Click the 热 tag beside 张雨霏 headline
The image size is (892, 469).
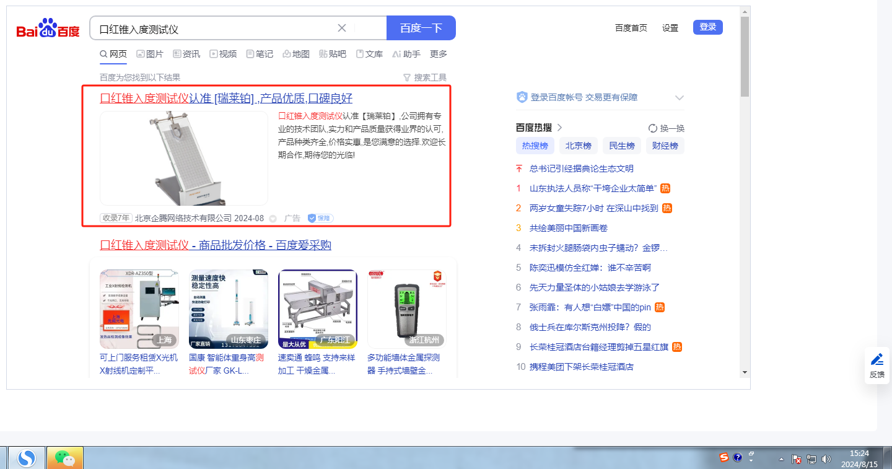point(660,307)
